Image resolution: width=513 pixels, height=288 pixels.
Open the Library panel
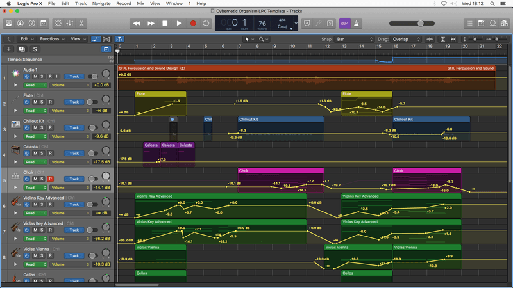[9, 23]
